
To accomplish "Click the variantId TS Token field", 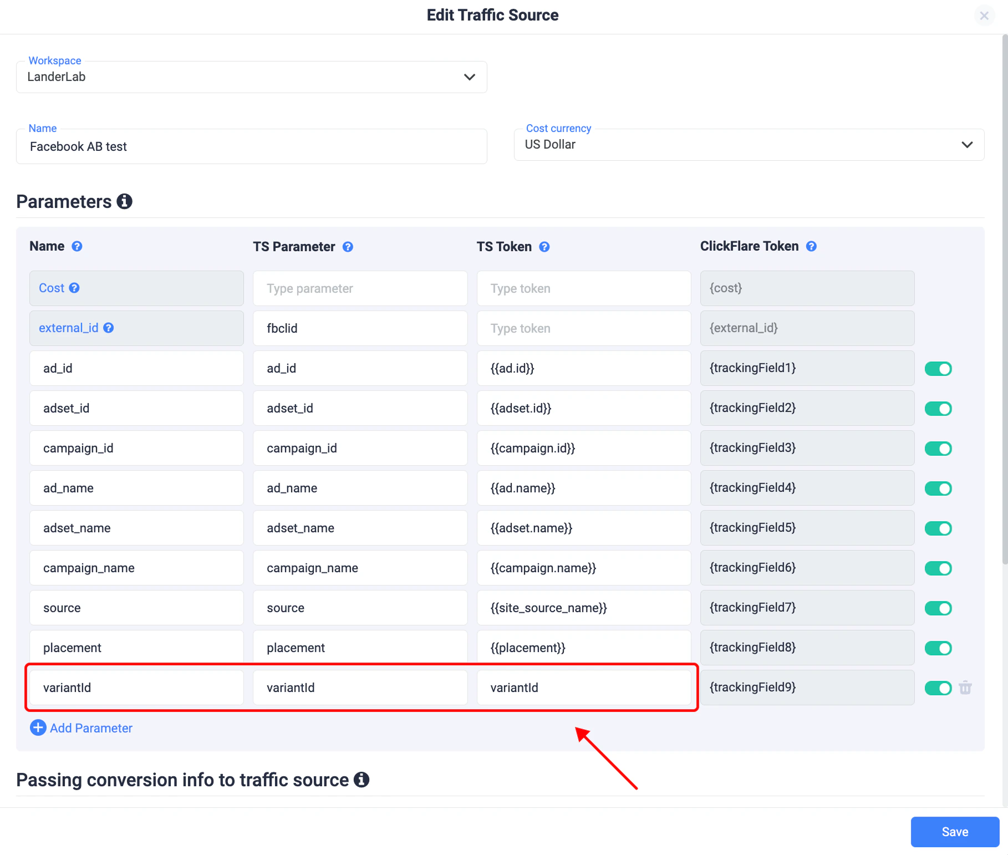I will click(584, 688).
